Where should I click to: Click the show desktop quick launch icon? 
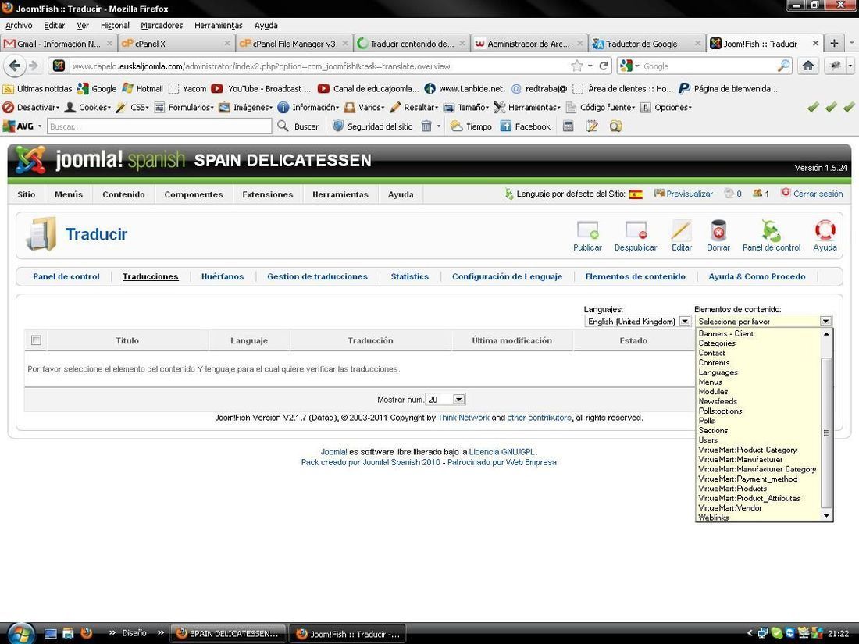point(51,634)
